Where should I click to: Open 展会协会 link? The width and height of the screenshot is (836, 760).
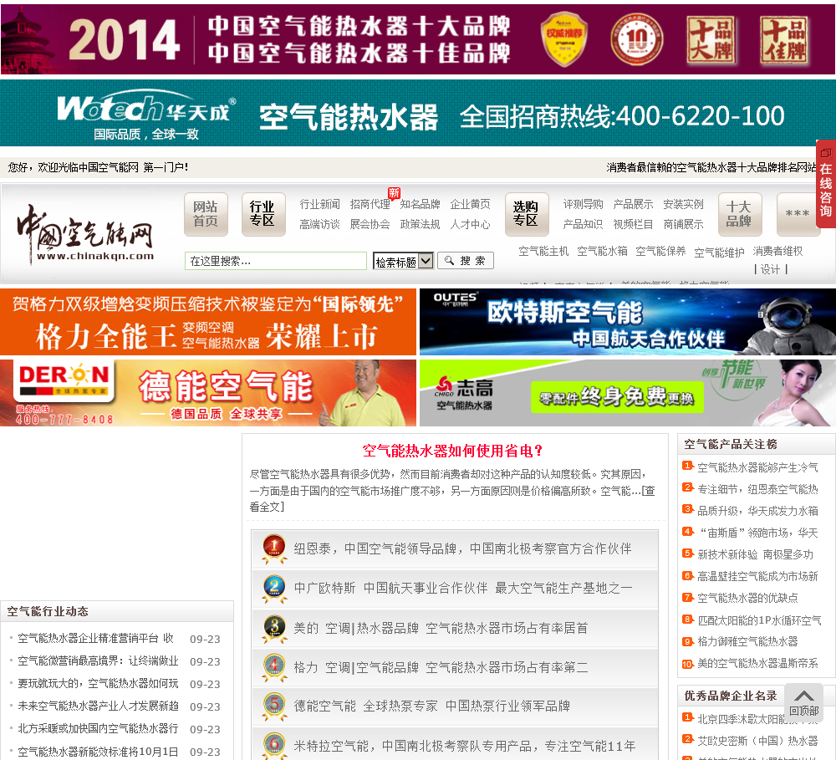370,225
